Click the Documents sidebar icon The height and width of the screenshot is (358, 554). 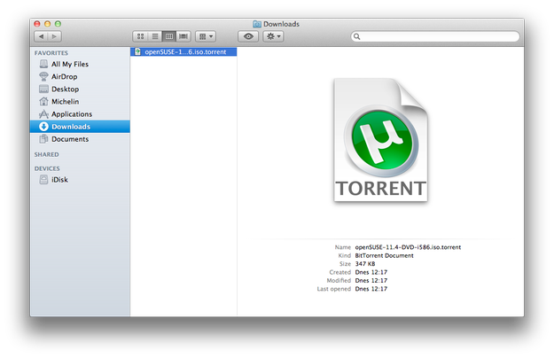(x=43, y=139)
